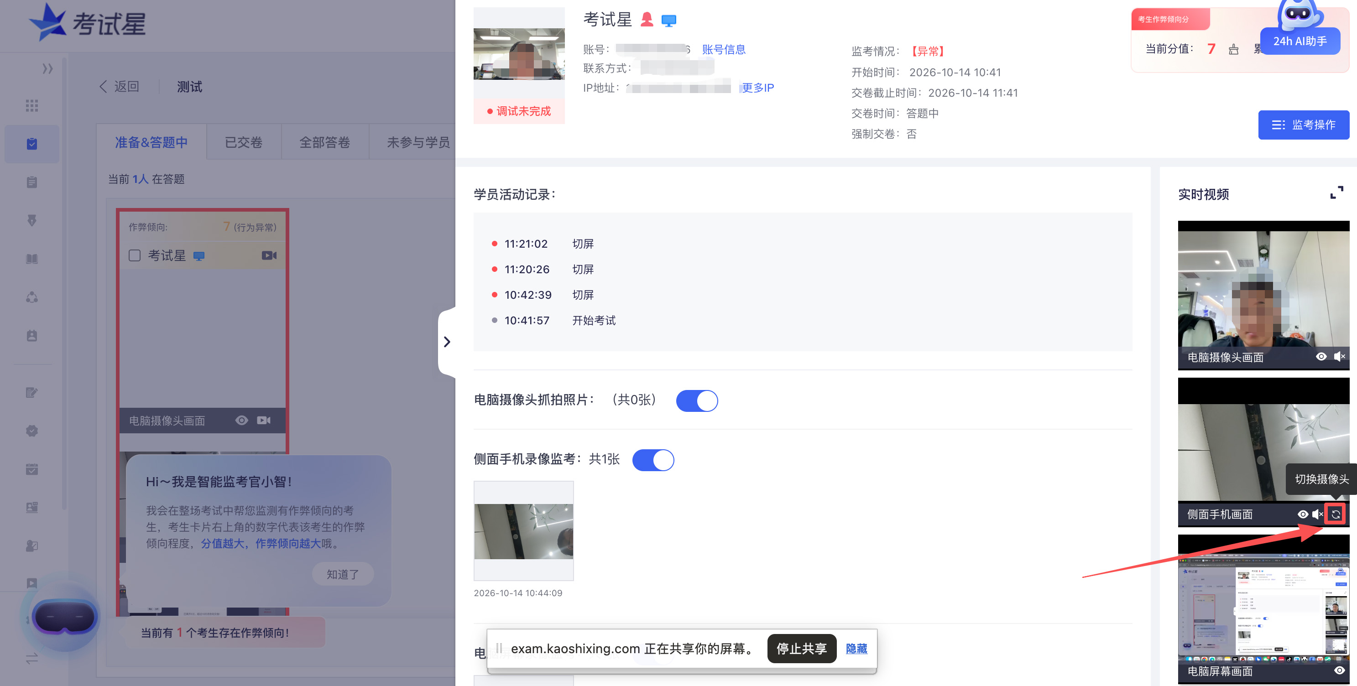The image size is (1357, 686).
Task: Select the active clipboard-check sidebar icon
Action: [32, 144]
